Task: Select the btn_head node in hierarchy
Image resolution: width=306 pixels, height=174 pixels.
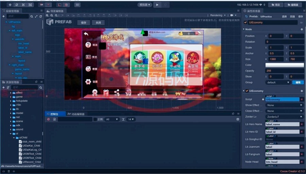Action: click(23, 44)
